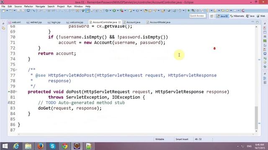Switch to the web.xml editor tab
The image size is (268, 150).
pyautogui.click(x=15, y=22)
